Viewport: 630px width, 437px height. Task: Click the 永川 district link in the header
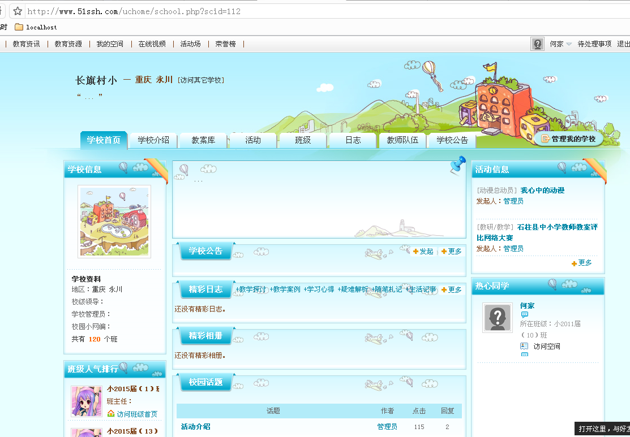(x=164, y=80)
